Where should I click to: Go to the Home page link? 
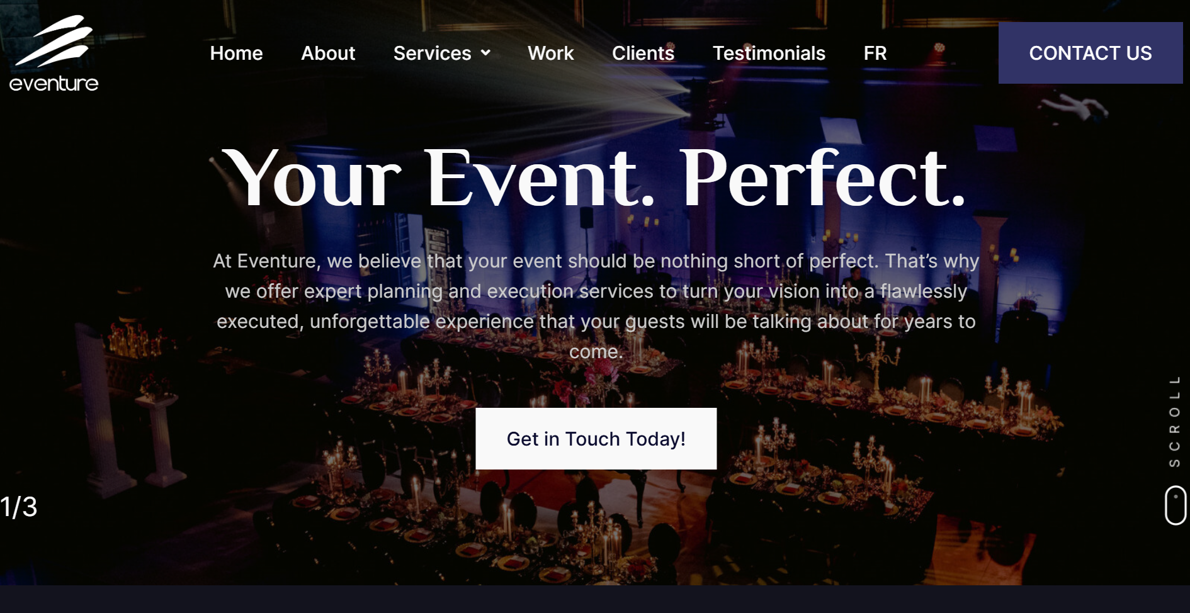236,53
